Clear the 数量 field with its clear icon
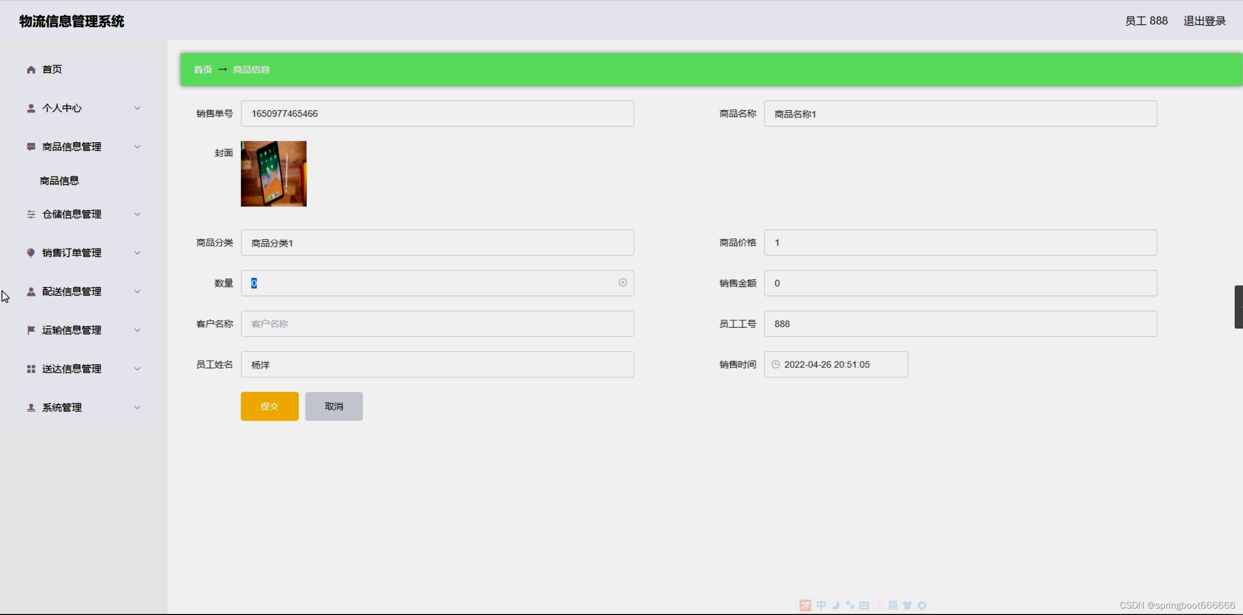 [623, 282]
